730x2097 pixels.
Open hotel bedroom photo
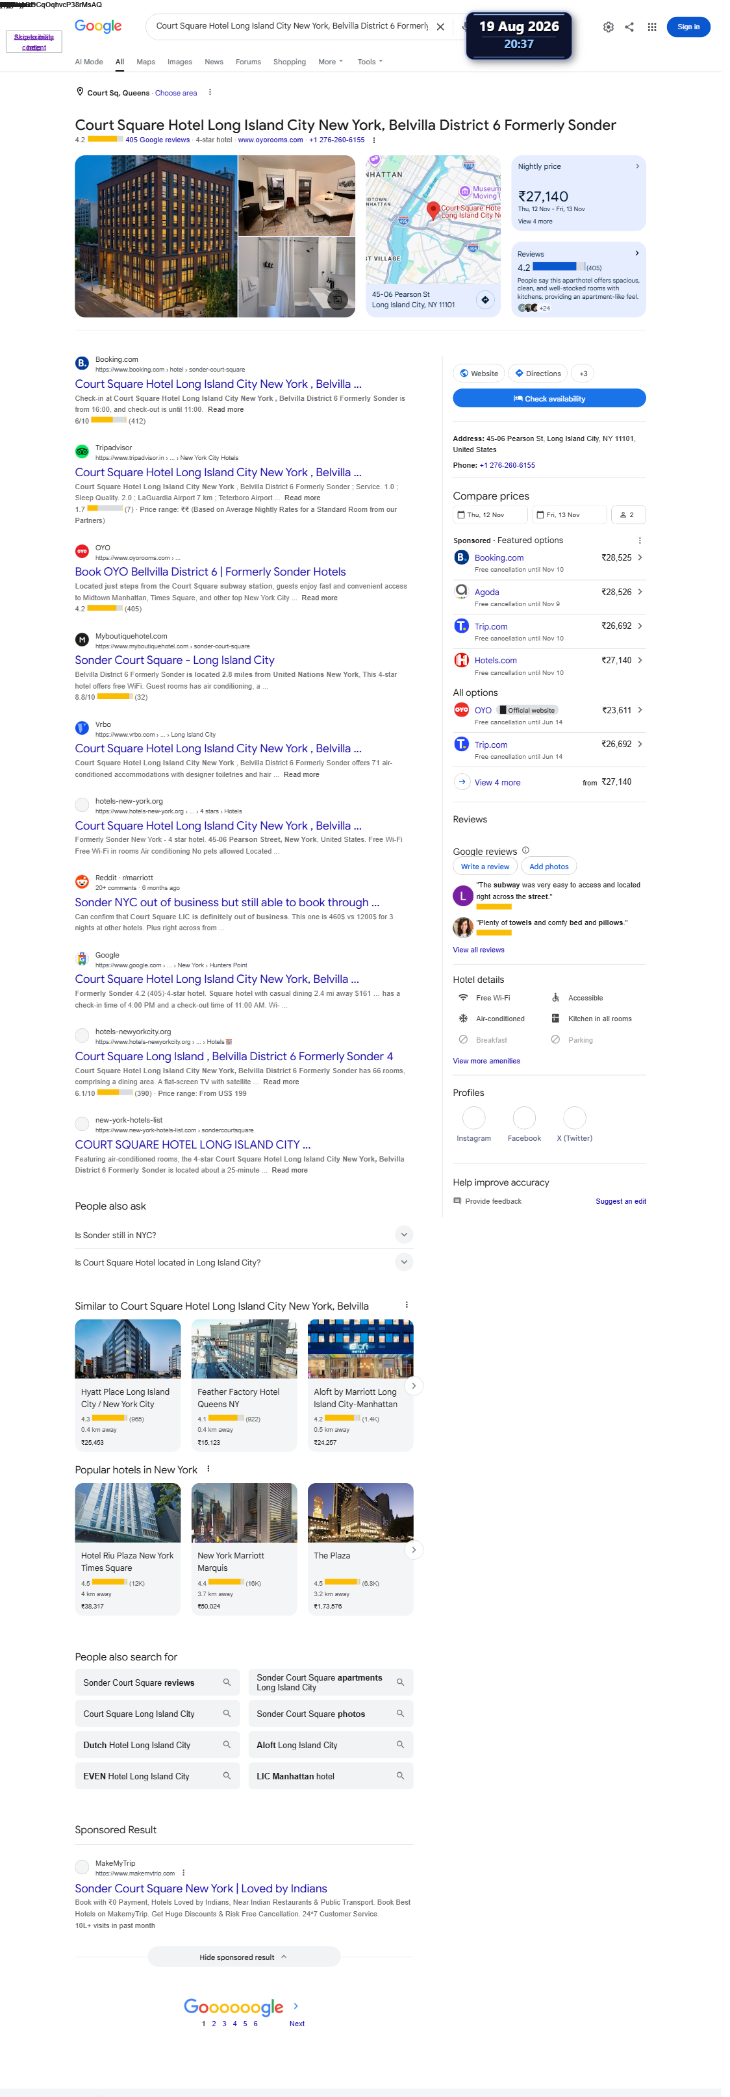coord(297,194)
